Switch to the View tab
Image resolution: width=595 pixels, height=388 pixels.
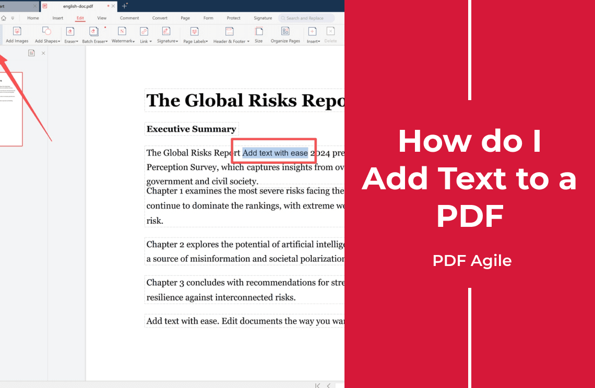(102, 18)
